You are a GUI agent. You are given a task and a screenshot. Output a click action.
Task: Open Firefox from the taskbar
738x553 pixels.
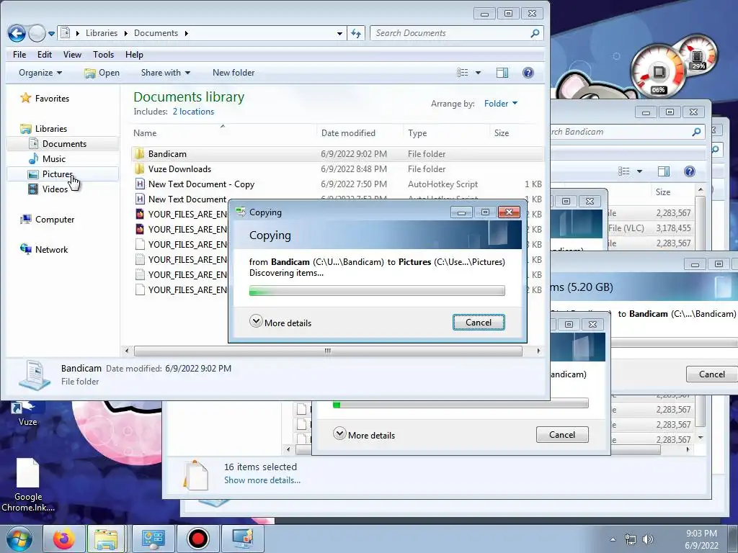point(64,539)
